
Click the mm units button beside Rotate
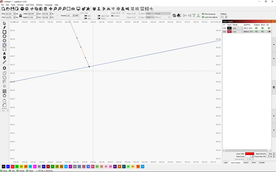coord(77,16)
